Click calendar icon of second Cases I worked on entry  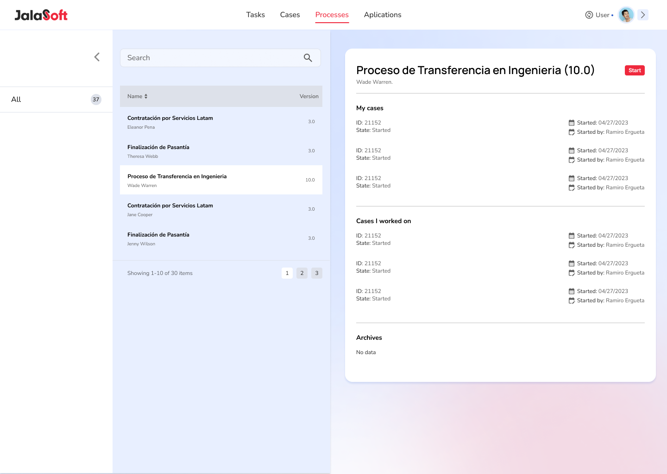572,263
